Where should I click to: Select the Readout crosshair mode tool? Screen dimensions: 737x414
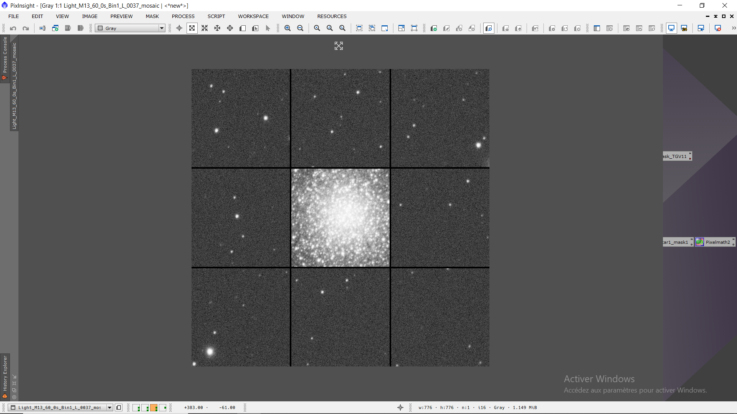coord(179,28)
